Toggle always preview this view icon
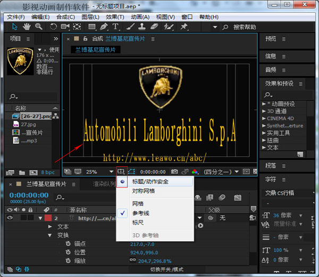Viewport: 319px width, 277px height. [x=68, y=172]
